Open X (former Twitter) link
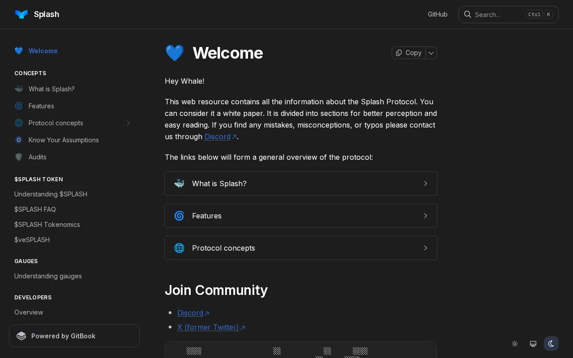 [211, 327]
